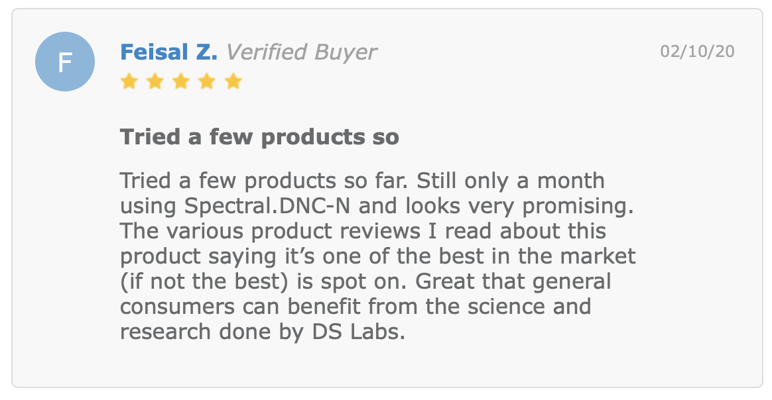
Task: Click the words 'Great that general'
Action: click(513, 281)
